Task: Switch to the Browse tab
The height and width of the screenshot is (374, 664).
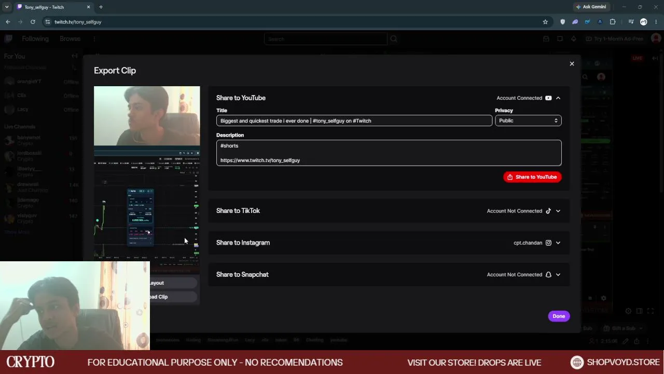Action: click(70, 39)
